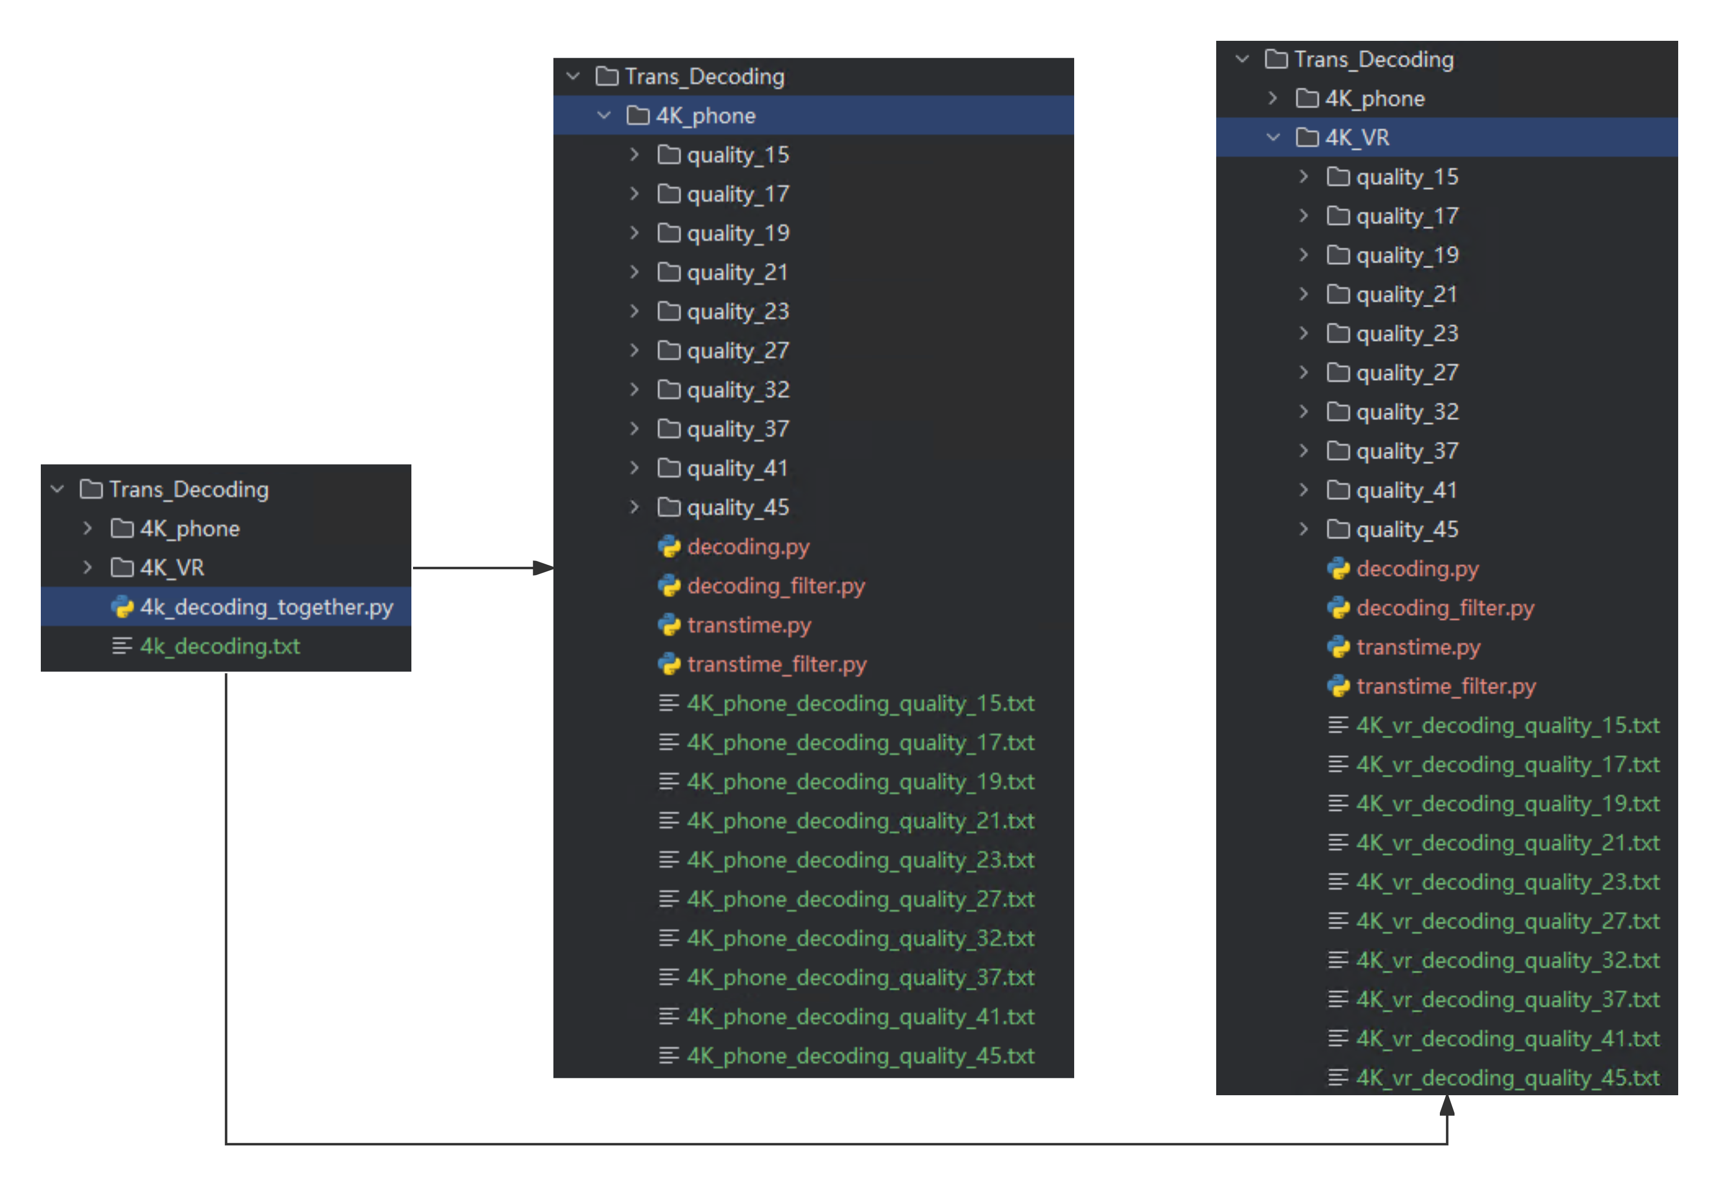Viewport: 1719px width, 1185px height.
Task: Open 4K_phone_decoding_quality_23.txt
Action: (861, 861)
